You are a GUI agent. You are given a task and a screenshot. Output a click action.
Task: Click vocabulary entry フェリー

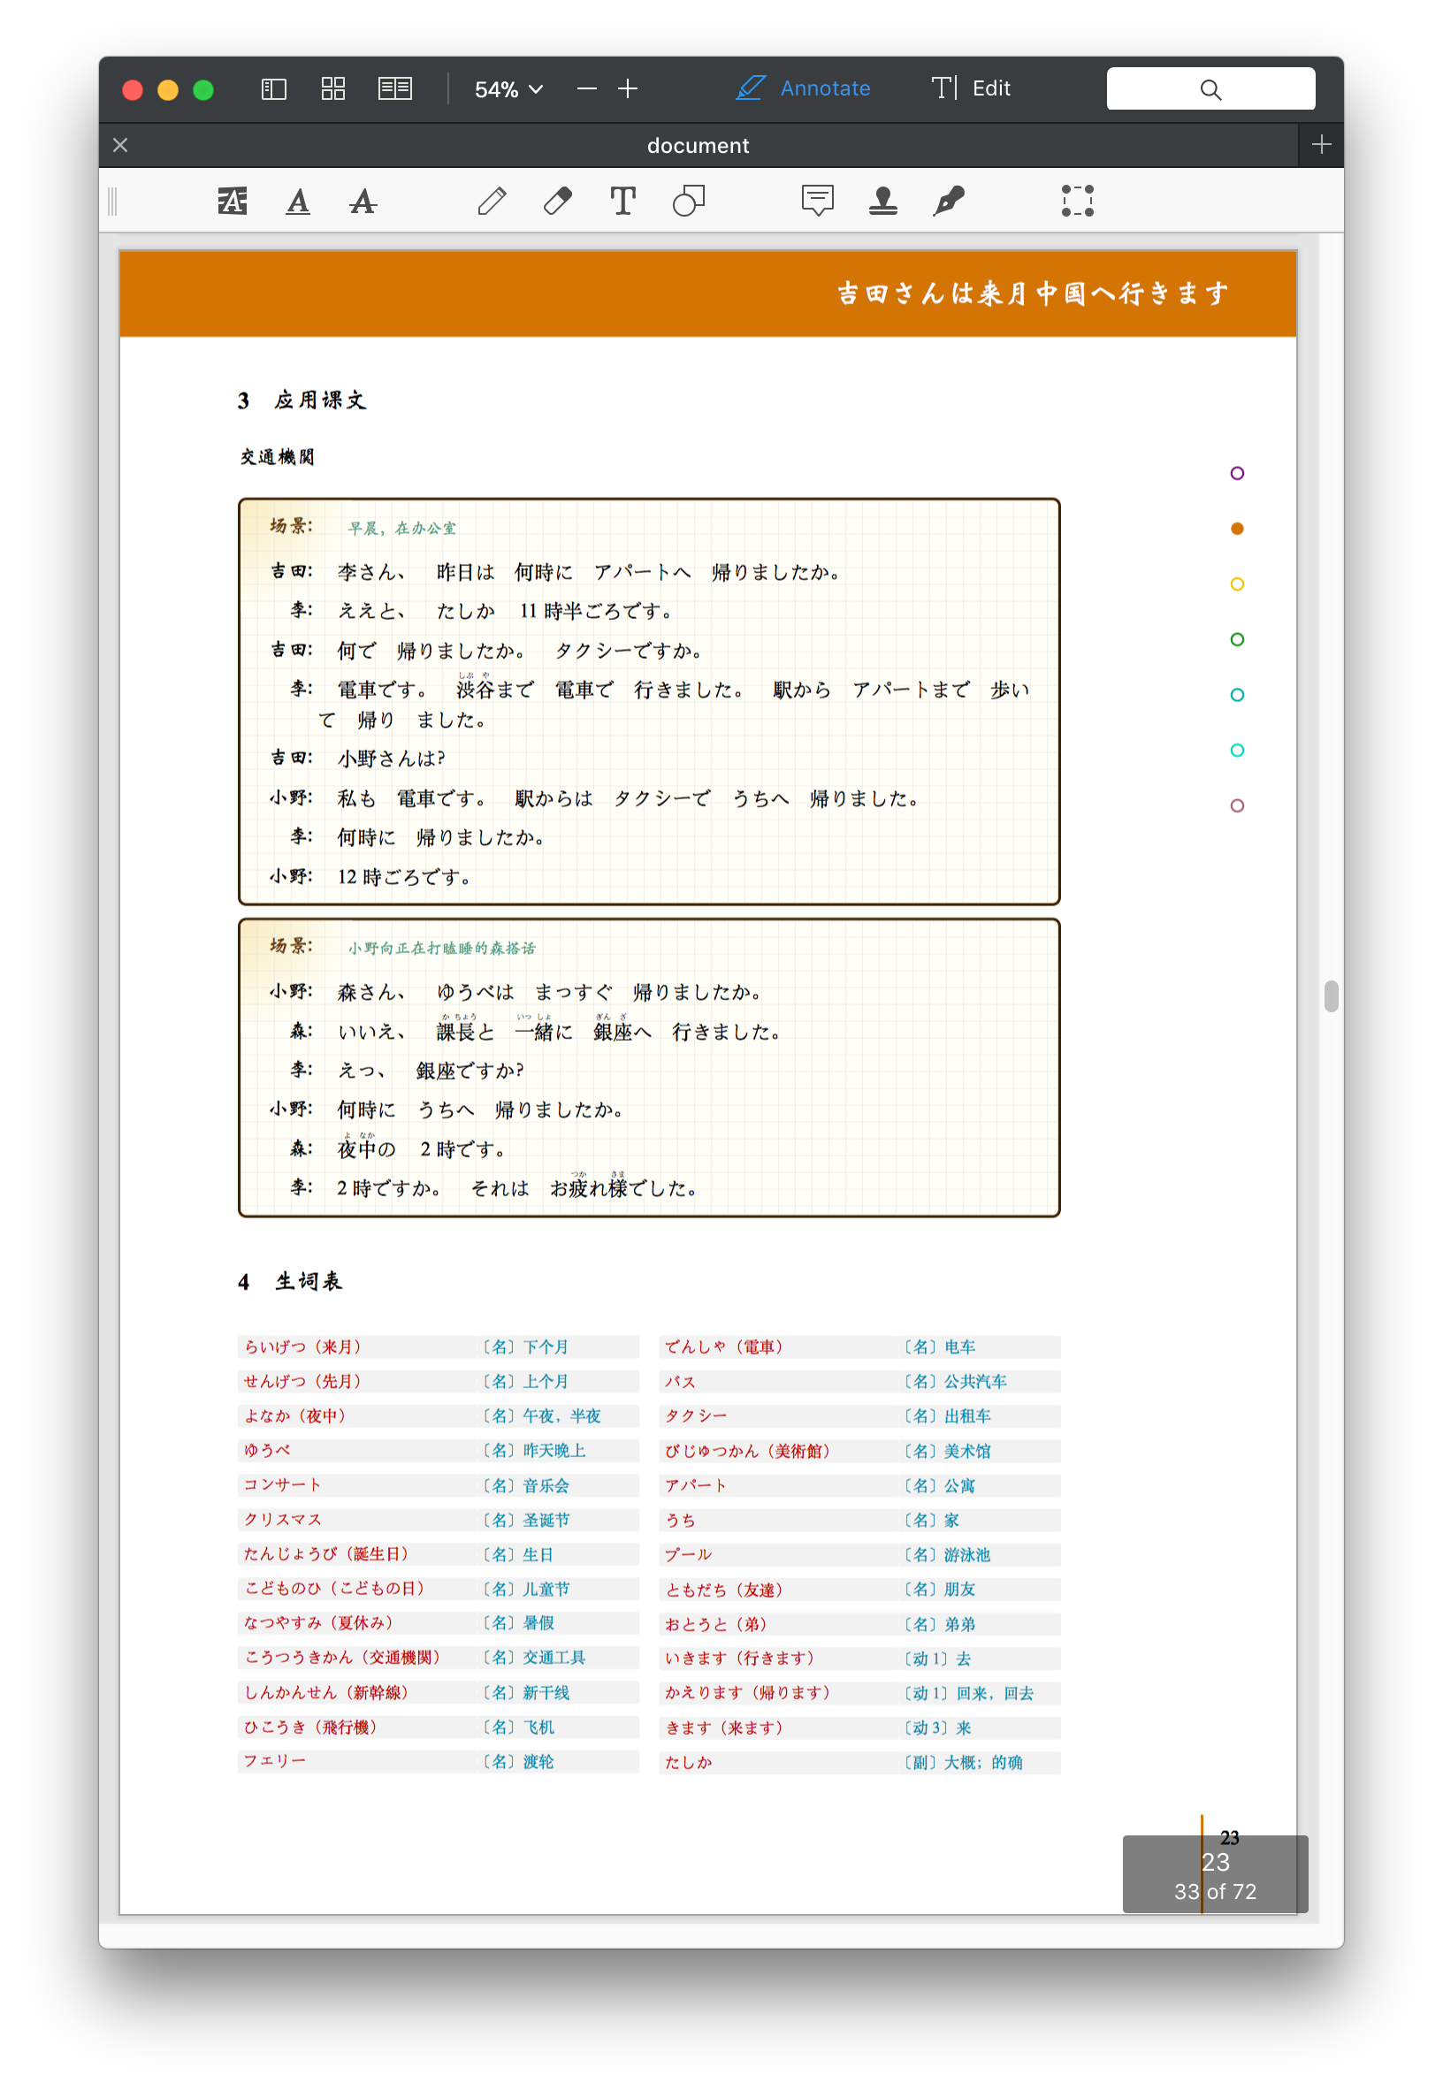click(x=275, y=1761)
